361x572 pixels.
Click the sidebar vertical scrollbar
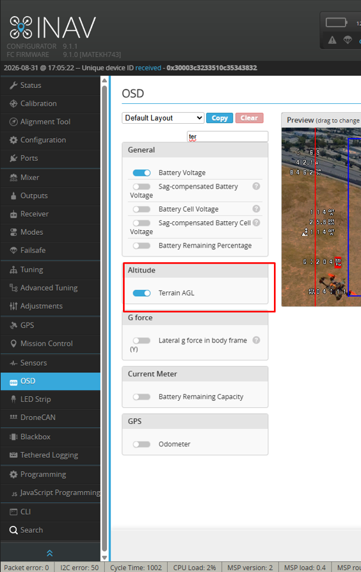tap(104, 317)
